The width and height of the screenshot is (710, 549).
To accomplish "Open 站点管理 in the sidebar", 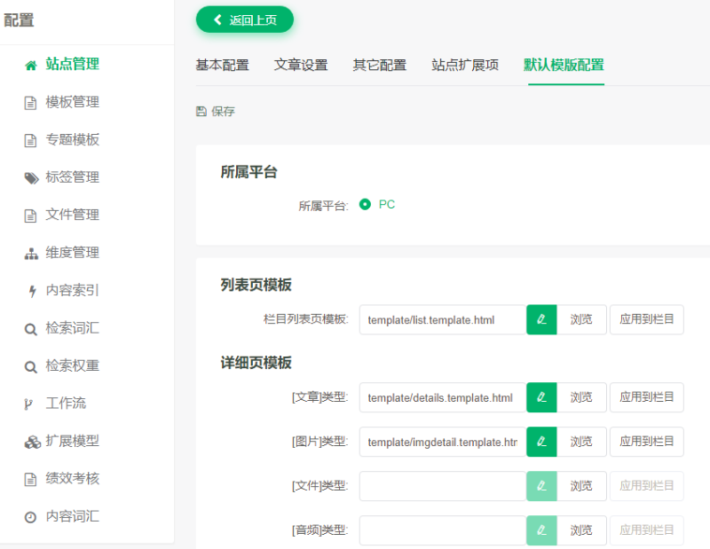I will coord(67,64).
